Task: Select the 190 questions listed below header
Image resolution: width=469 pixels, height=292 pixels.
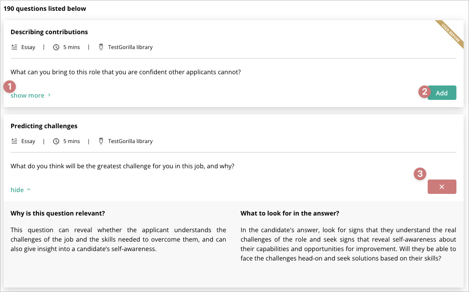Action: [x=44, y=8]
